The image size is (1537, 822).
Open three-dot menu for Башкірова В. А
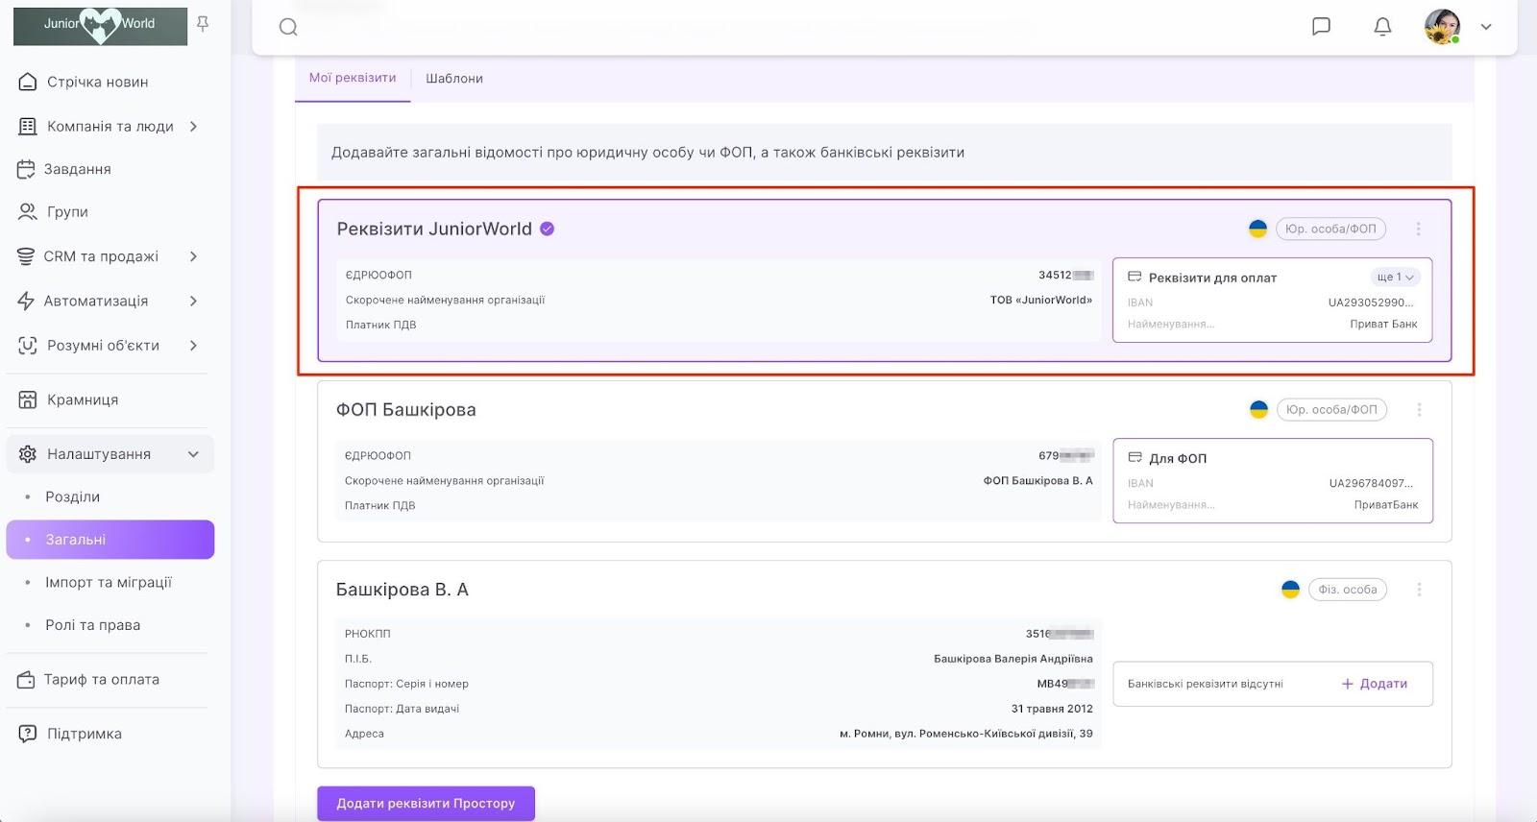(x=1419, y=590)
